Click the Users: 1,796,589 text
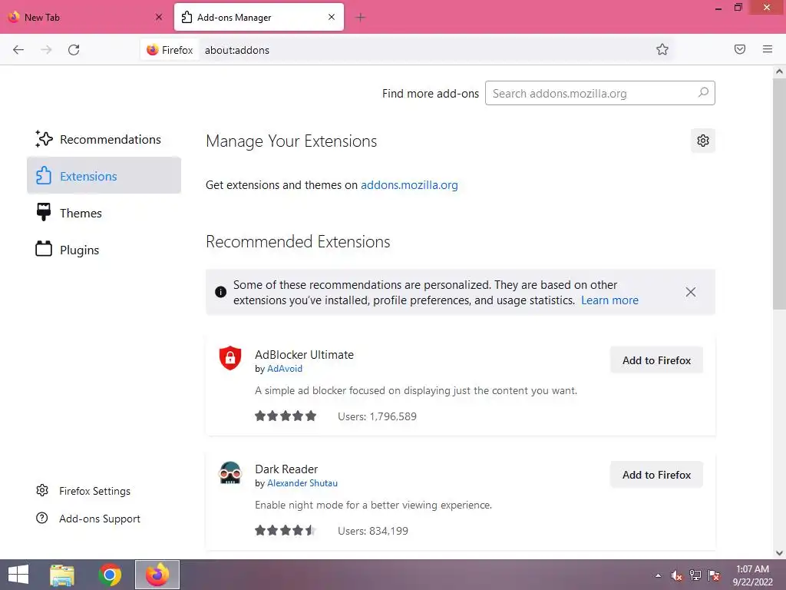The image size is (786, 590). coord(377,416)
